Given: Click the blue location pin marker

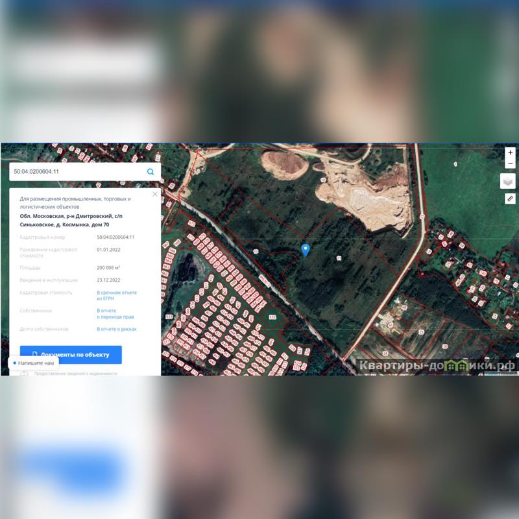Looking at the screenshot, I should 306,250.
